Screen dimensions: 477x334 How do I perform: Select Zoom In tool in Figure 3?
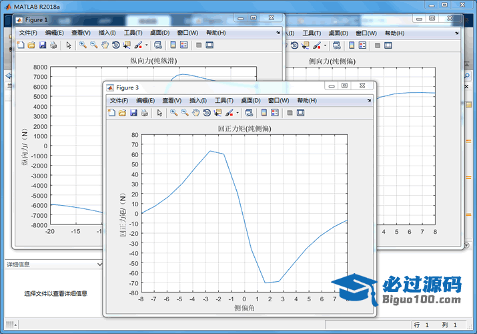pos(173,113)
